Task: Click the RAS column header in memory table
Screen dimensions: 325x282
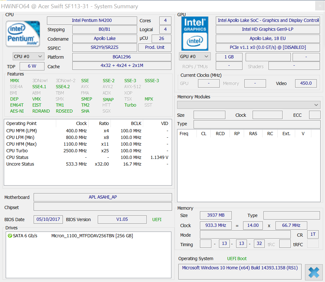Action: click(x=253, y=134)
